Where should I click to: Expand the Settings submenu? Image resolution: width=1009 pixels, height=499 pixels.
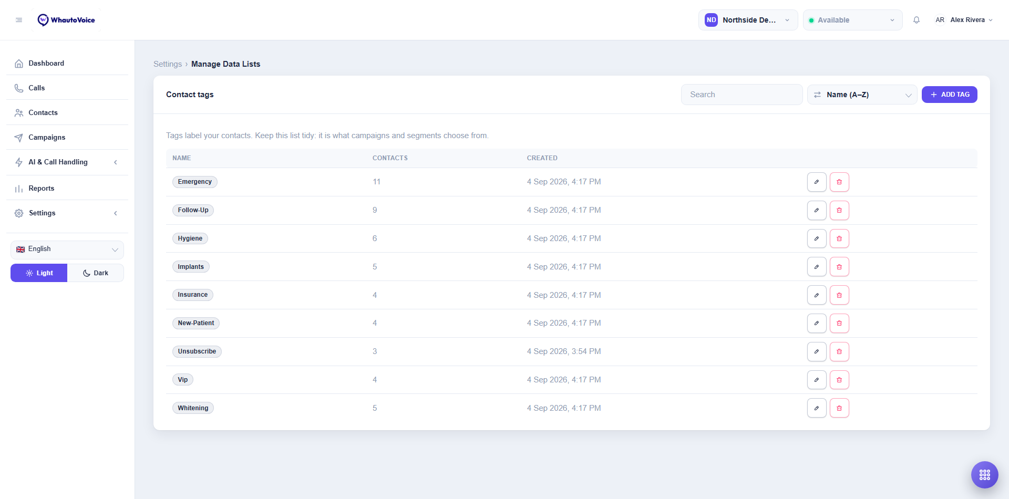click(x=67, y=213)
